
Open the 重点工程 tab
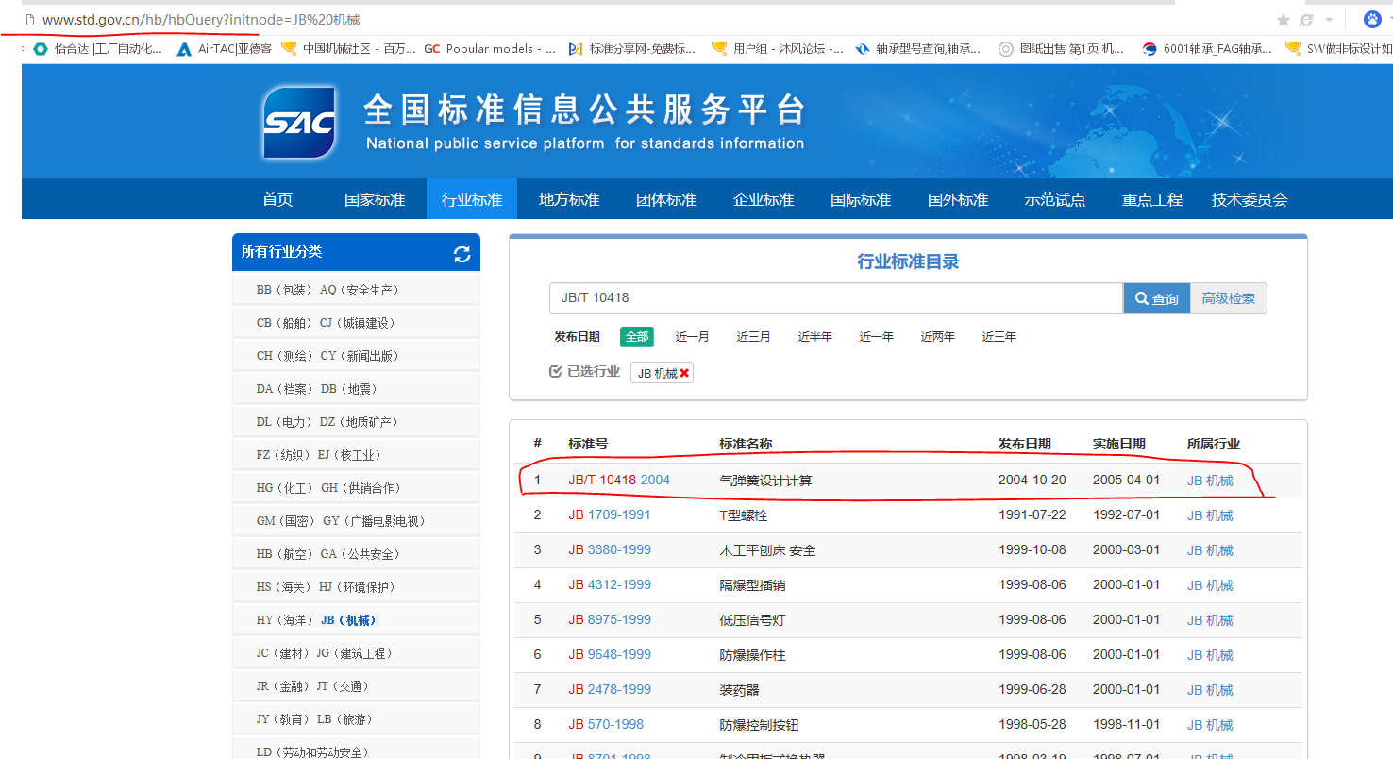[x=1152, y=199]
